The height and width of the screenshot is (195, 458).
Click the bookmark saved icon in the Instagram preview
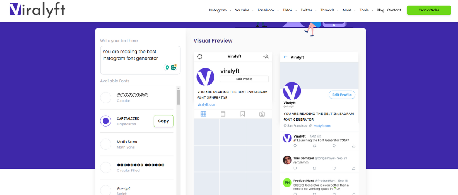(x=242, y=114)
